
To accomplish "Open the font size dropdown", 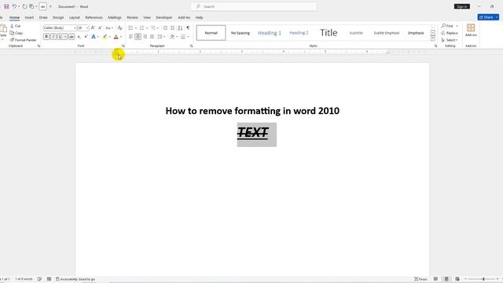I will (x=87, y=28).
